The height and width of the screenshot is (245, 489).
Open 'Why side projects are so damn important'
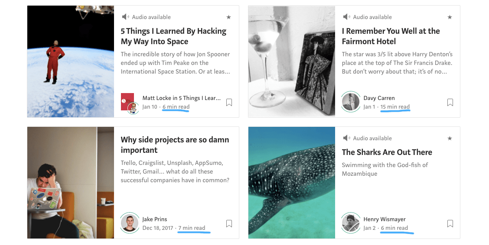175,145
